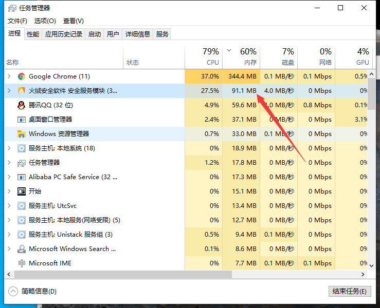Image resolution: width=380 pixels, height=308 pixels.
Task: Open the 文件(F) menu
Action: pos(17,21)
